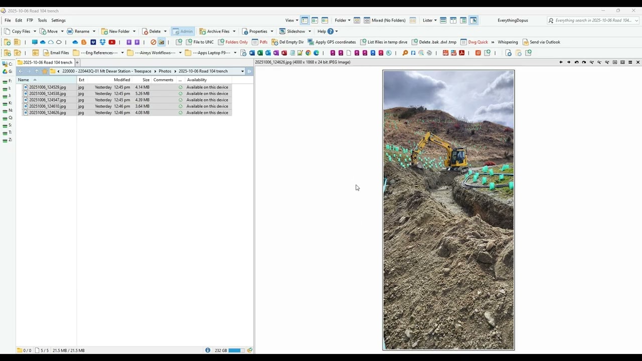Click the Dropbox icon in toolbar
The image size is (642, 361).
(x=103, y=42)
